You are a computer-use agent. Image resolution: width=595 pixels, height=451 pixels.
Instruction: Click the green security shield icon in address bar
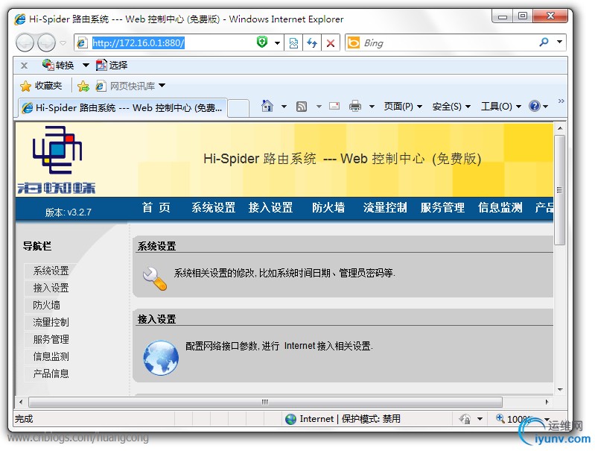(x=262, y=42)
